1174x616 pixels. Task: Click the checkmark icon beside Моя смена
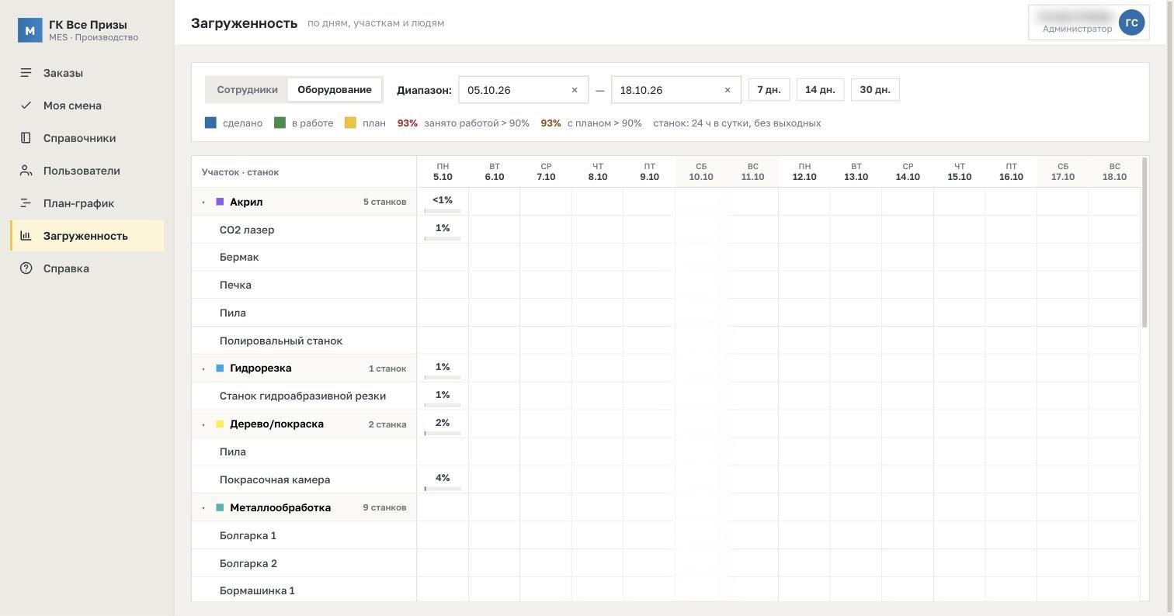click(26, 106)
